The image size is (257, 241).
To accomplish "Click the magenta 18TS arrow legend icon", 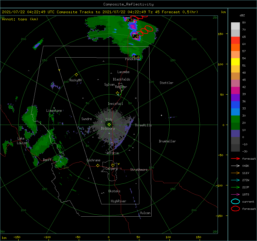I will 235,195.
